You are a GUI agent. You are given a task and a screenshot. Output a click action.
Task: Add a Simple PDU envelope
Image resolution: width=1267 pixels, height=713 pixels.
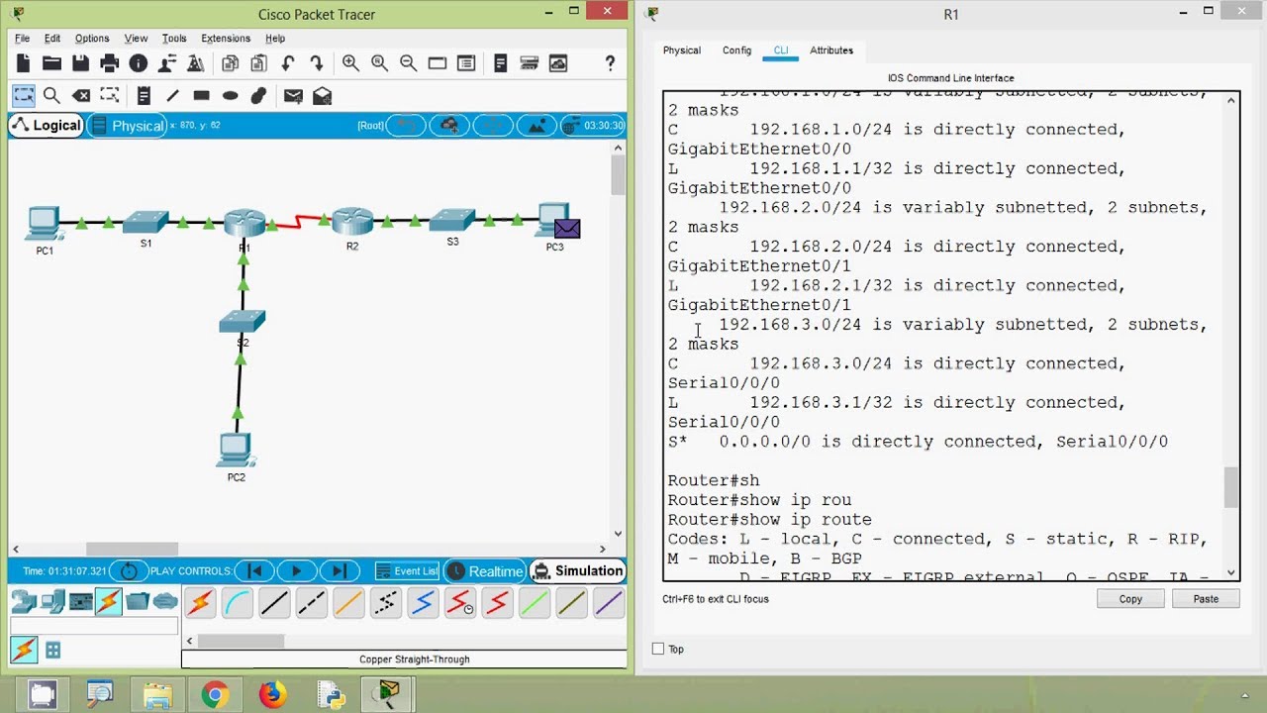[x=293, y=96]
